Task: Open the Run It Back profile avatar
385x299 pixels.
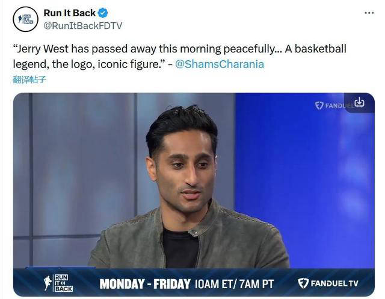Action: (x=25, y=19)
